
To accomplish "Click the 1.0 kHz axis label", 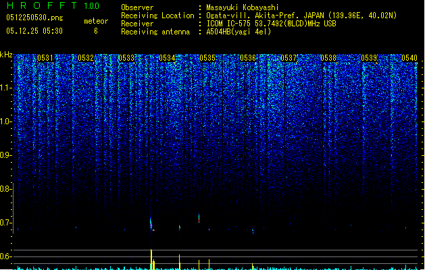I will (5, 122).
